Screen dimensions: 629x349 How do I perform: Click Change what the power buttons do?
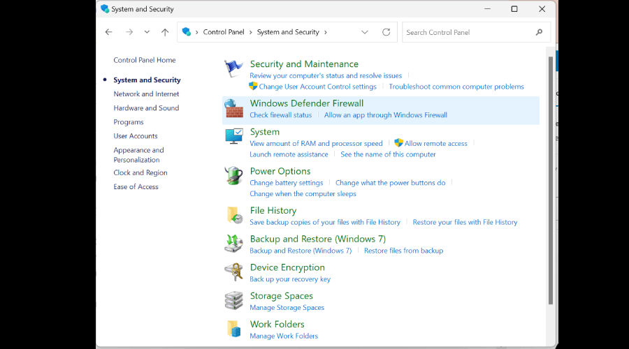tap(390, 183)
